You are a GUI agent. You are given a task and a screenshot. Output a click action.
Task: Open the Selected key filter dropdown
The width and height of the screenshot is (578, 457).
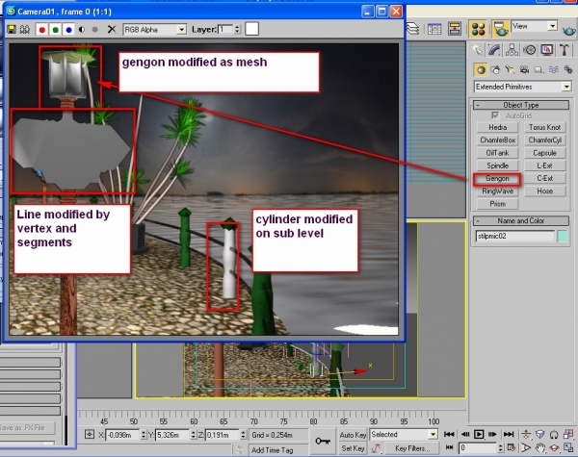tap(404, 435)
